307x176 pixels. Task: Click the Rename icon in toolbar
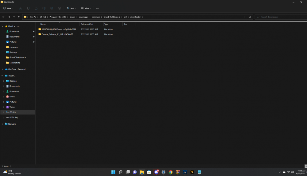(44, 8)
